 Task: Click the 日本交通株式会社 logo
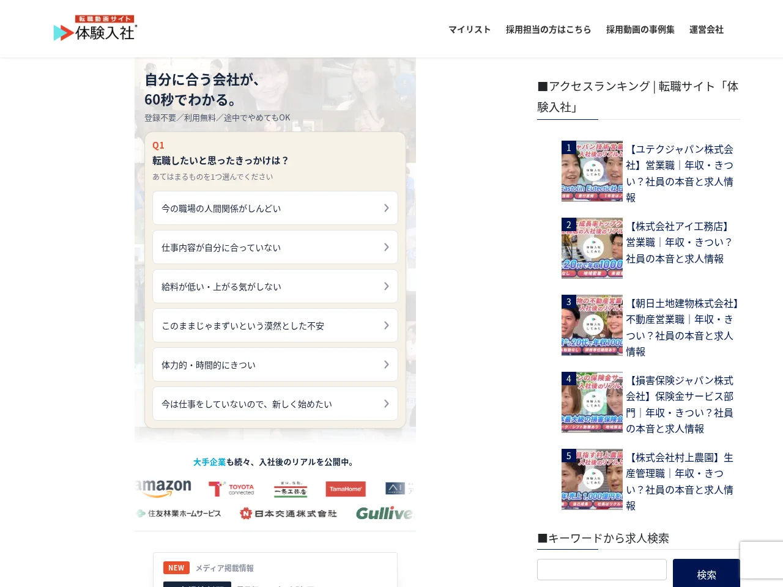coord(288,514)
